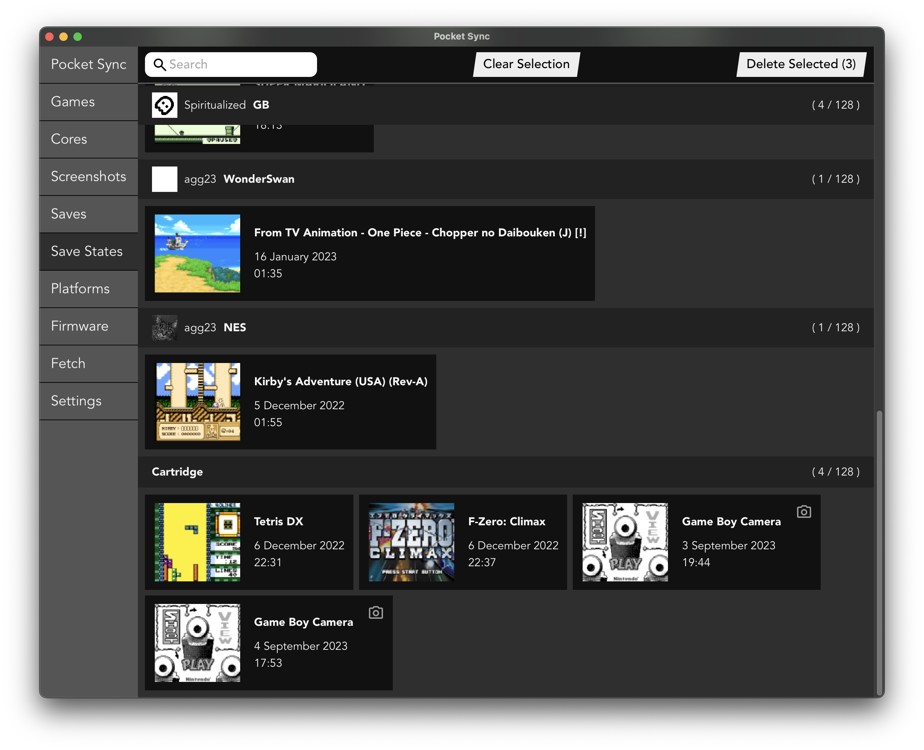The image size is (924, 750).
Task: Click the One Piece Chopper no Daibouken thumbnail
Action: pos(197,253)
